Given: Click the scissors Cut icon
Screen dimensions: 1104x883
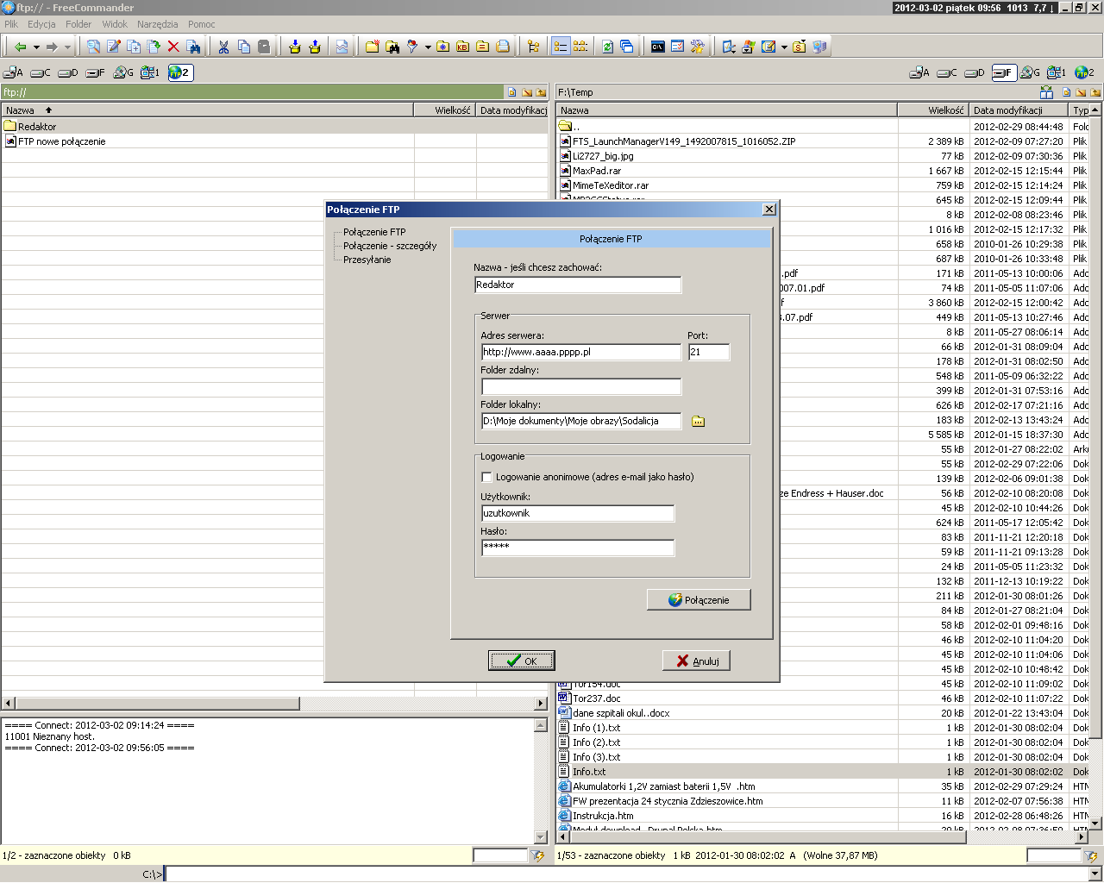Looking at the screenshot, I should tap(223, 47).
